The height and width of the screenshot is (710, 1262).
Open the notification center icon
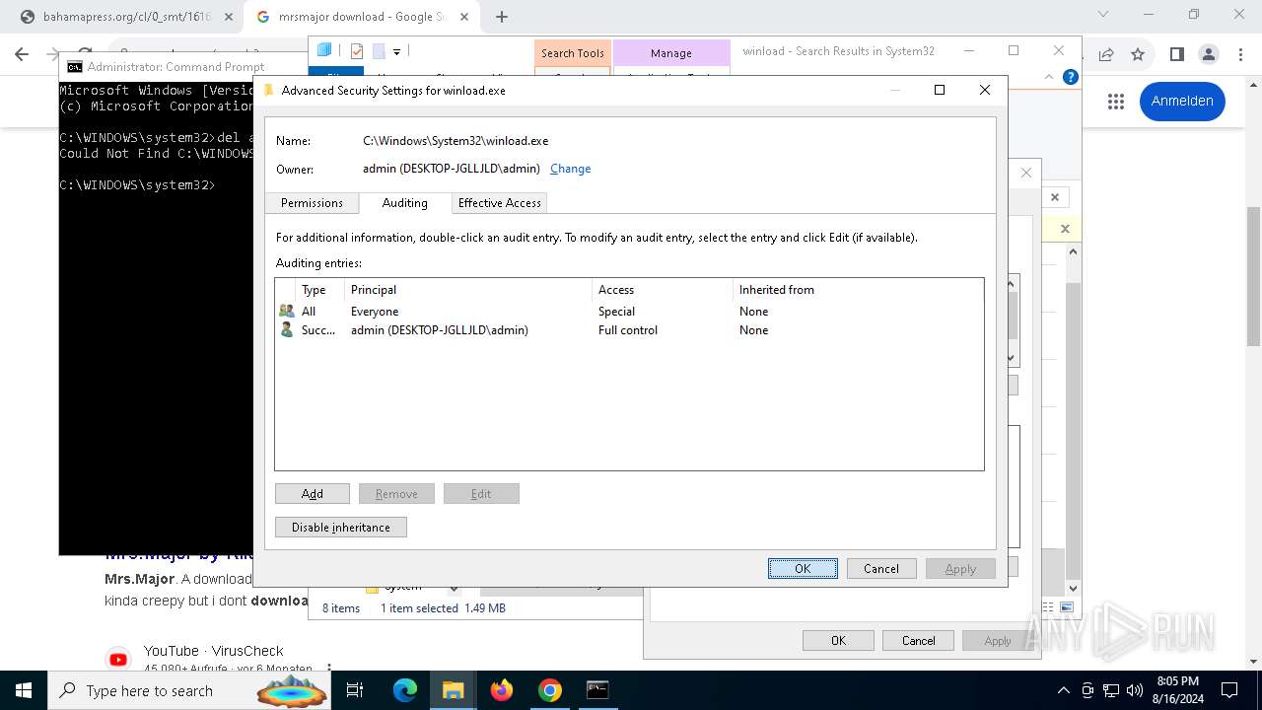point(1229,690)
